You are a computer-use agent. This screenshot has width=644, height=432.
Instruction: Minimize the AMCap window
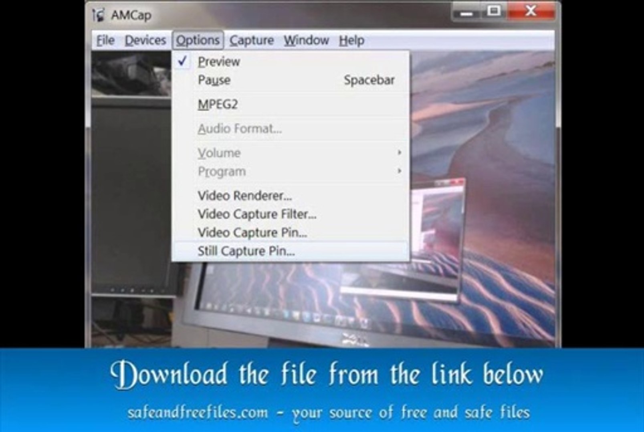(x=466, y=12)
